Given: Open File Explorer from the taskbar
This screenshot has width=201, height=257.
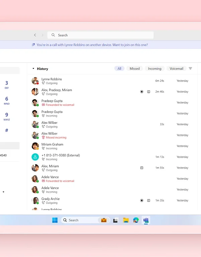Looking at the screenshot, I should coord(126,220).
